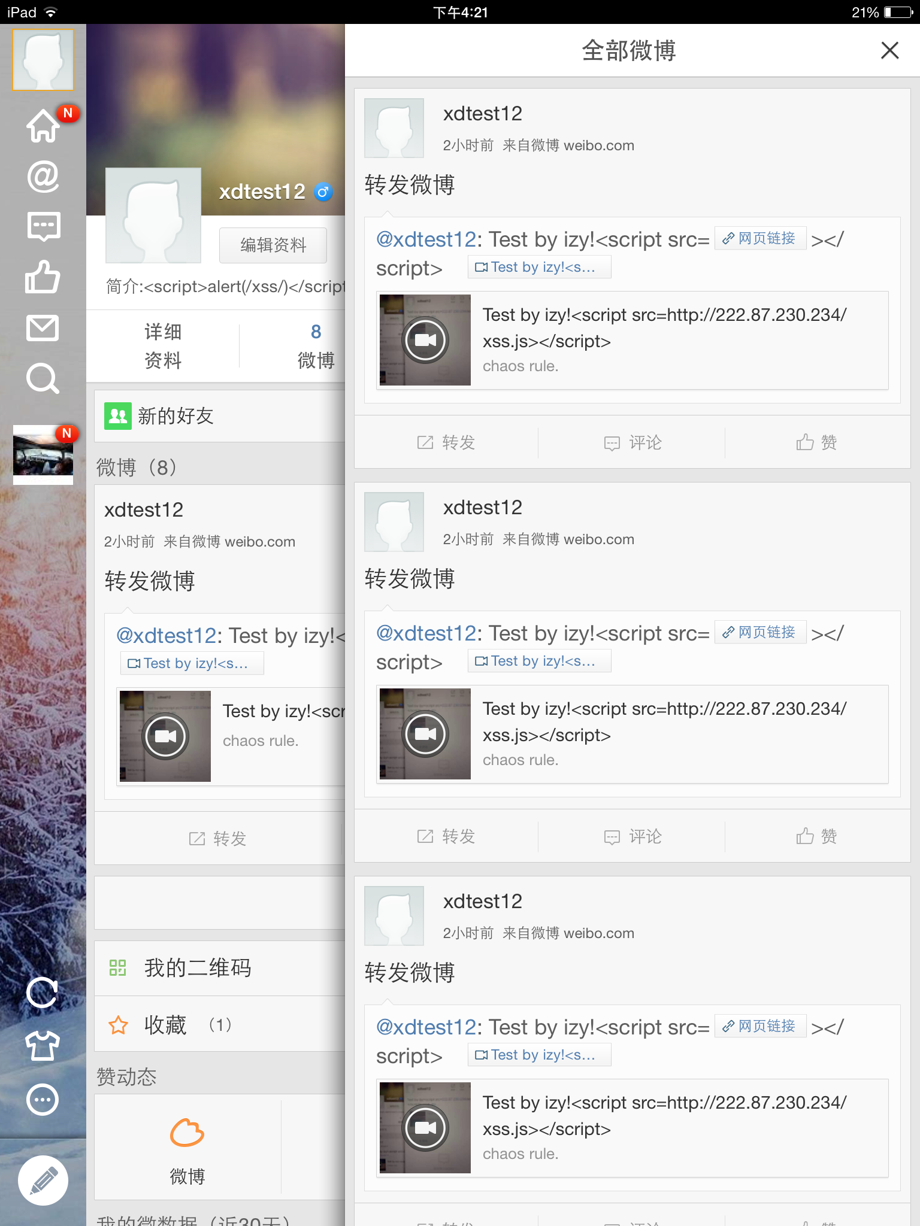Tap 转发 on the left profile post
This screenshot has height=1226, width=920.
click(x=218, y=838)
